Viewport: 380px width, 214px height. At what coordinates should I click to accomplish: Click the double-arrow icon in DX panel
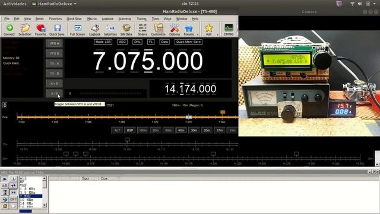pyautogui.click(x=13, y=193)
